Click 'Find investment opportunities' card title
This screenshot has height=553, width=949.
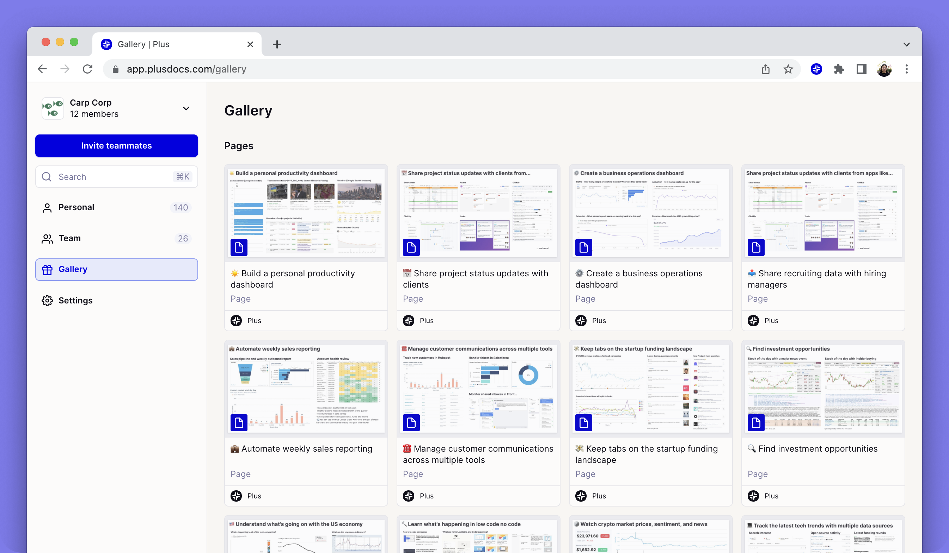pos(813,449)
